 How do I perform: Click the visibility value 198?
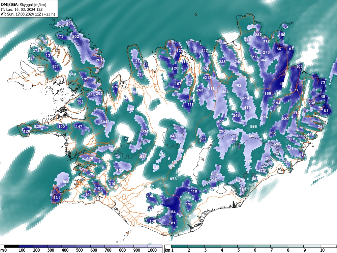tap(189, 204)
